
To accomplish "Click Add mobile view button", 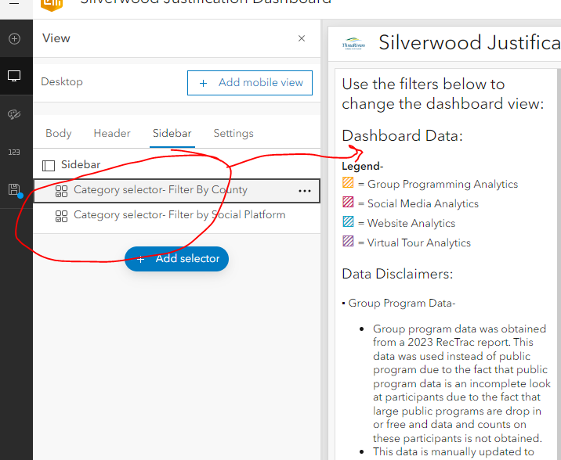I will tap(250, 83).
